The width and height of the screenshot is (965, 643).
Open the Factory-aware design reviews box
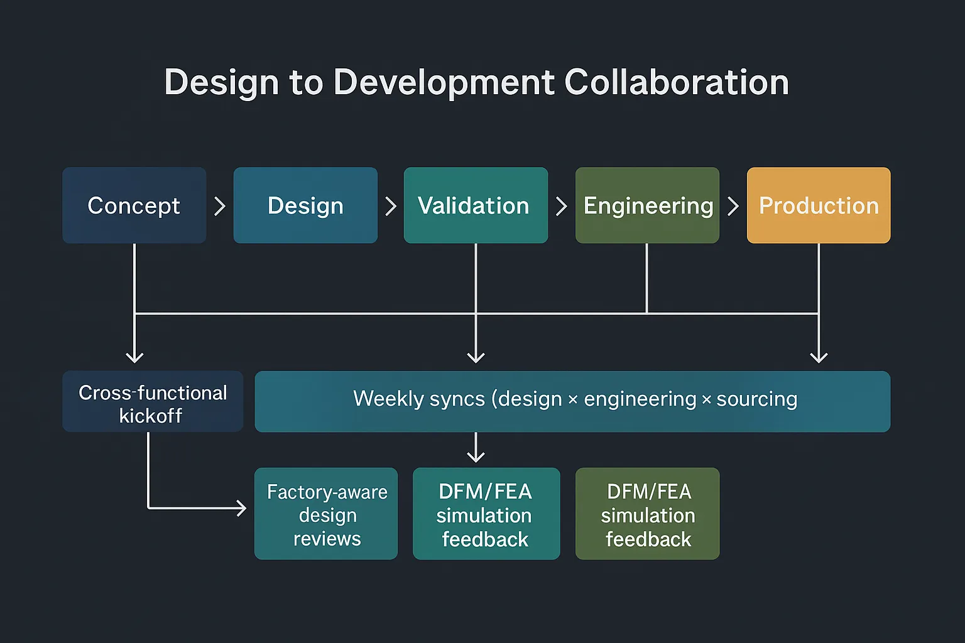pos(326,514)
